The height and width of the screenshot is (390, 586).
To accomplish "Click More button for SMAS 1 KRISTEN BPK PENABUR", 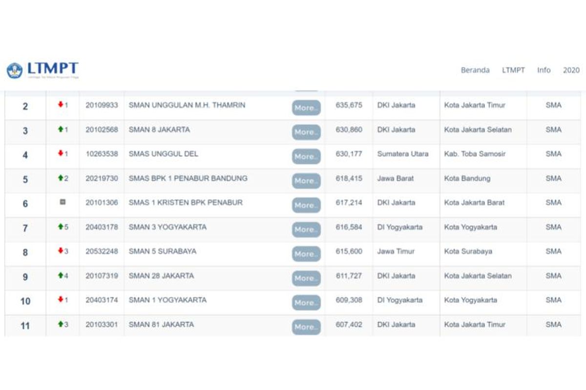I will coord(306,205).
